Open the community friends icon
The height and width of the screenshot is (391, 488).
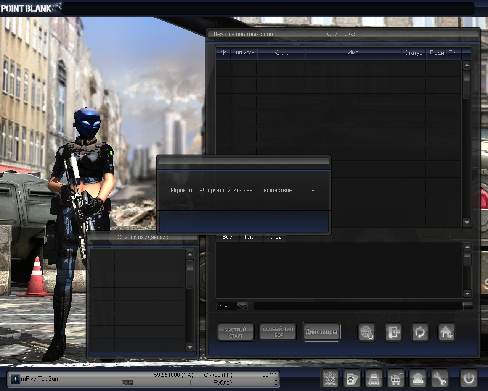point(418,379)
